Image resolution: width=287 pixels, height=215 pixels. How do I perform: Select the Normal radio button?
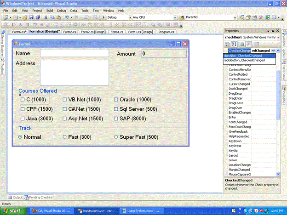(20, 137)
